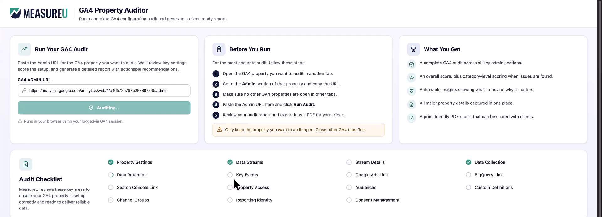Click the 'GA4 ADMIN URL' field label
The image size is (602, 217).
coord(34,80)
